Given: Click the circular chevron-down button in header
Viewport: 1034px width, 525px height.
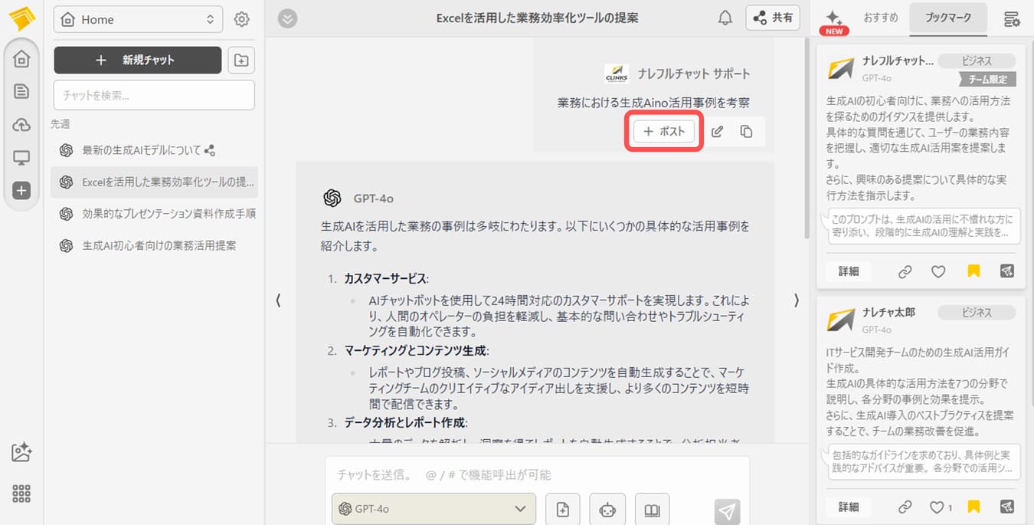Looking at the screenshot, I should click(287, 18).
